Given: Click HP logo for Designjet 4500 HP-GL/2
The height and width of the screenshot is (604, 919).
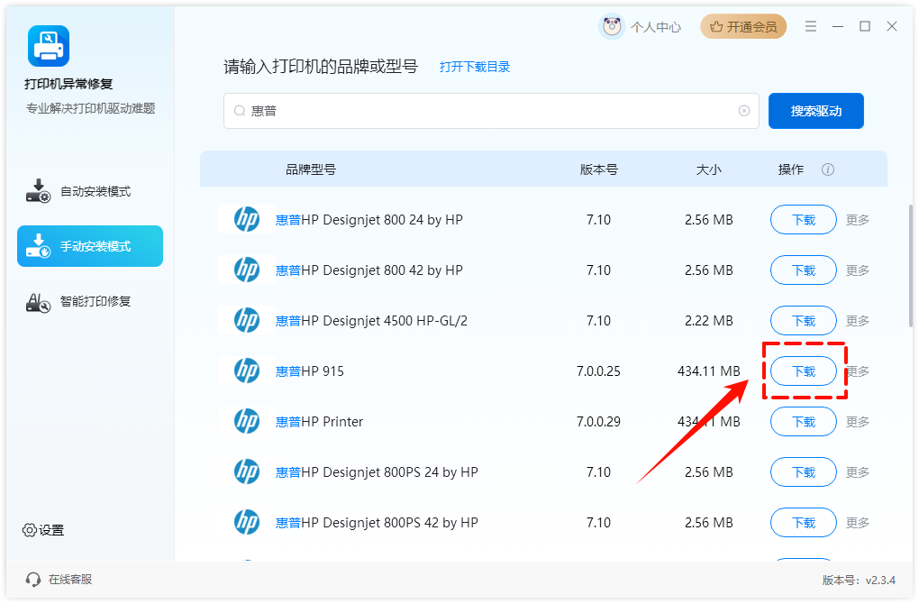Looking at the screenshot, I should pyautogui.click(x=247, y=320).
